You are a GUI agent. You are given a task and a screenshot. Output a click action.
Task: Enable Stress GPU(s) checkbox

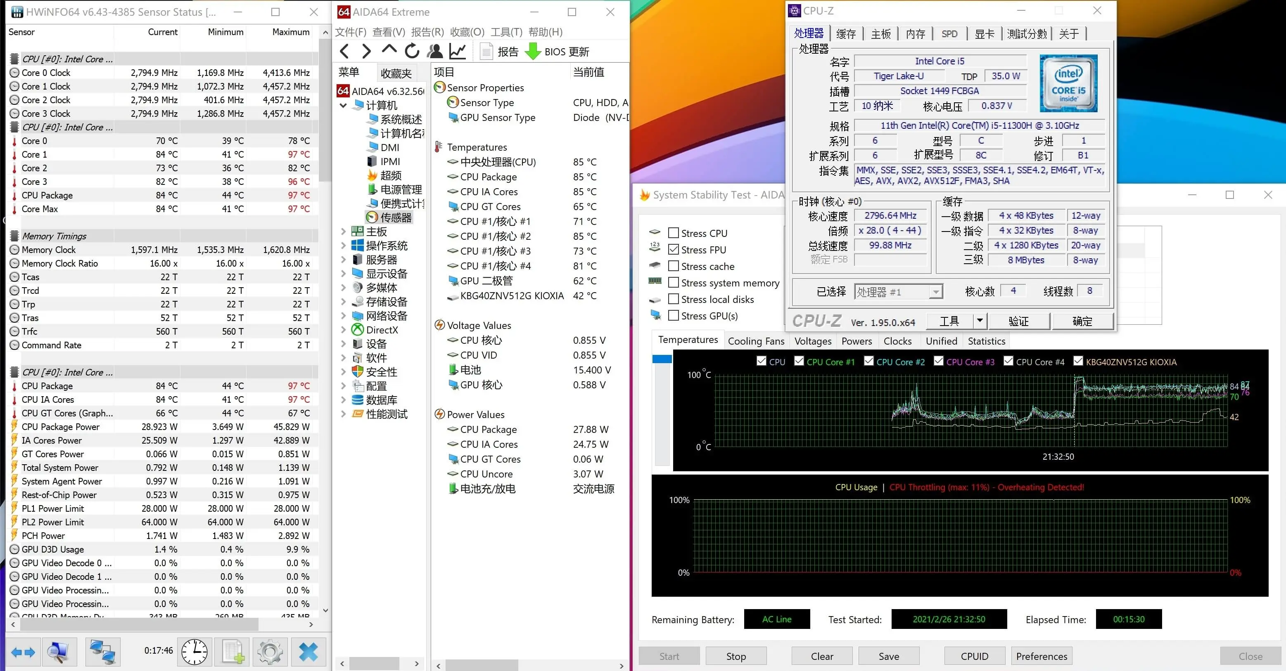674,315
